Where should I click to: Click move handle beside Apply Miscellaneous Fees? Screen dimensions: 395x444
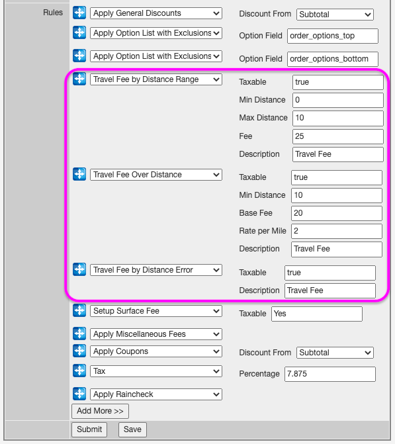[x=79, y=333]
